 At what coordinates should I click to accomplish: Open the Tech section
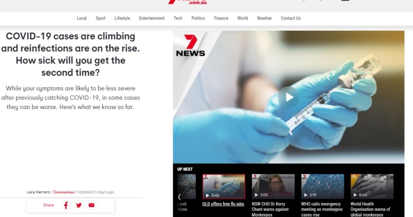[178, 18]
